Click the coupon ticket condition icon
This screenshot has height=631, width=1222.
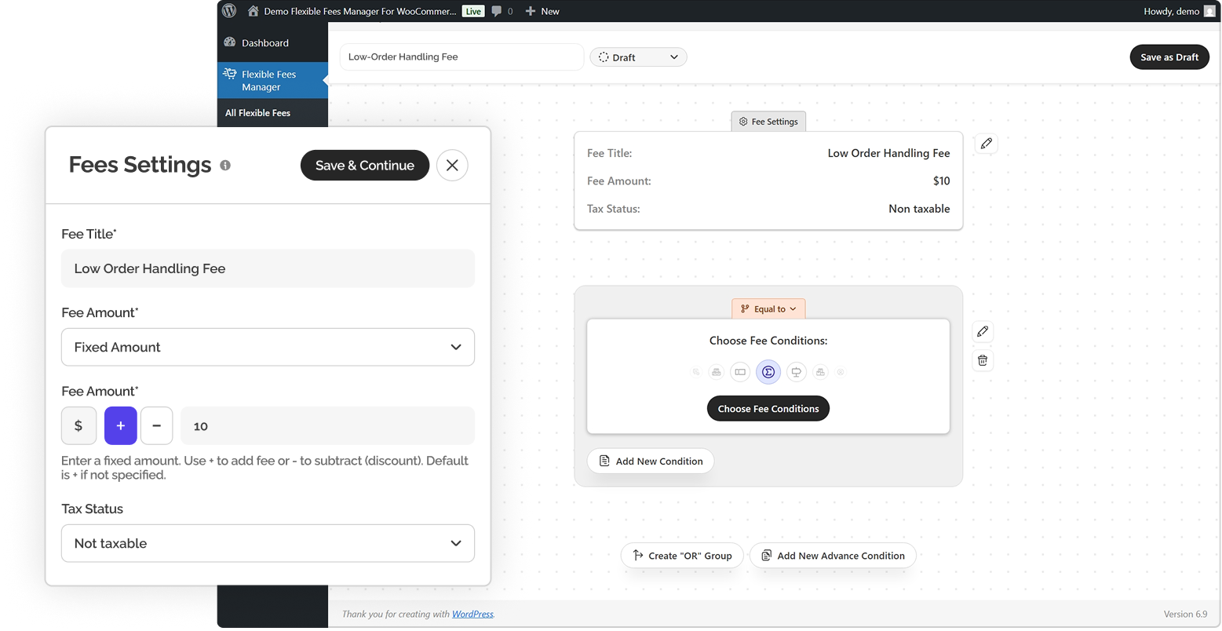740,372
